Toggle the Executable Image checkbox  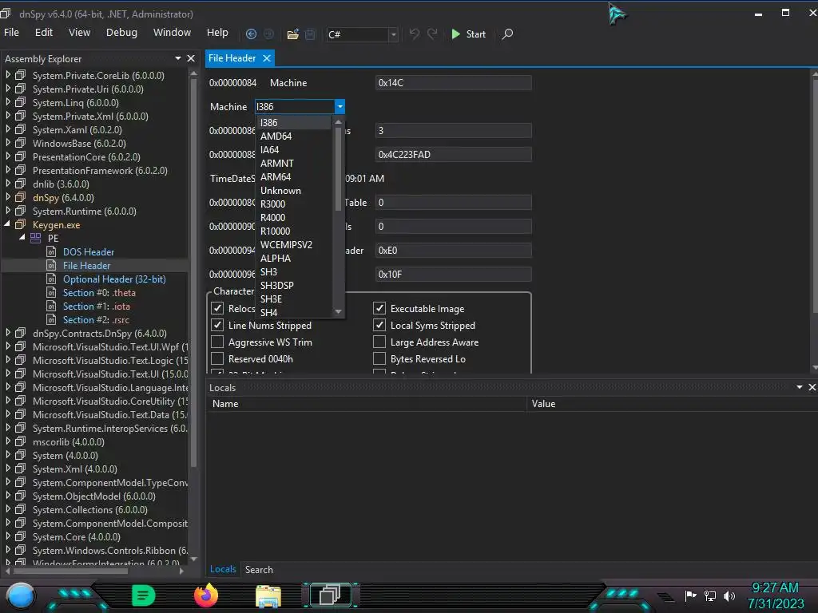pos(379,308)
